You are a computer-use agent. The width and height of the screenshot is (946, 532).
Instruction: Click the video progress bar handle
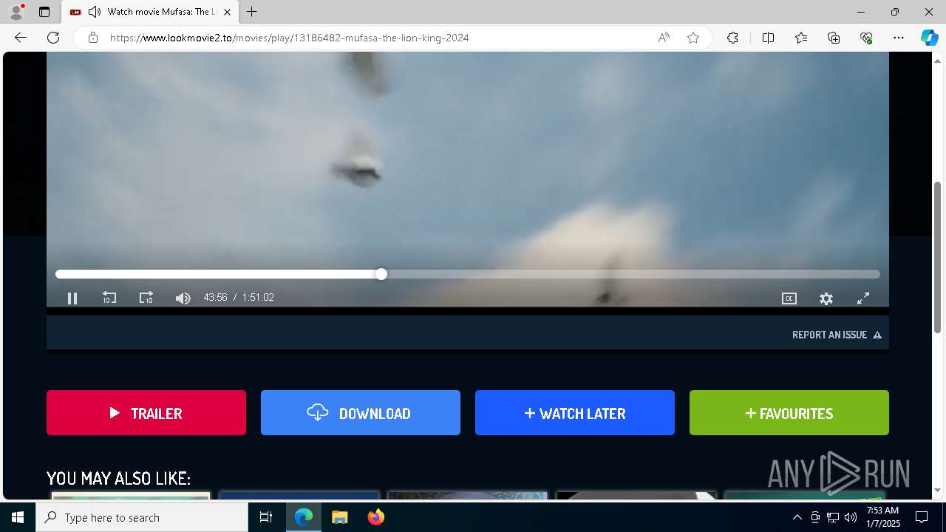(x=381, y=274)
